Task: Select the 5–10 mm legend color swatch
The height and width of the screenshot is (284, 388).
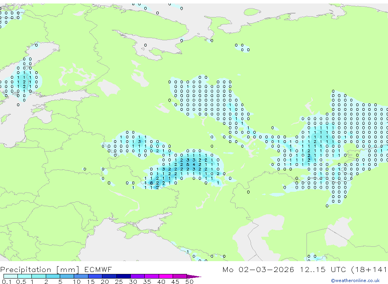Action: coord(67,276)
